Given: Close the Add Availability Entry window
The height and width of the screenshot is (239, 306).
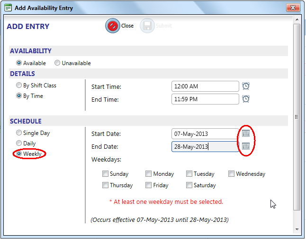Looking at the screenshot, I should (292, 7).
